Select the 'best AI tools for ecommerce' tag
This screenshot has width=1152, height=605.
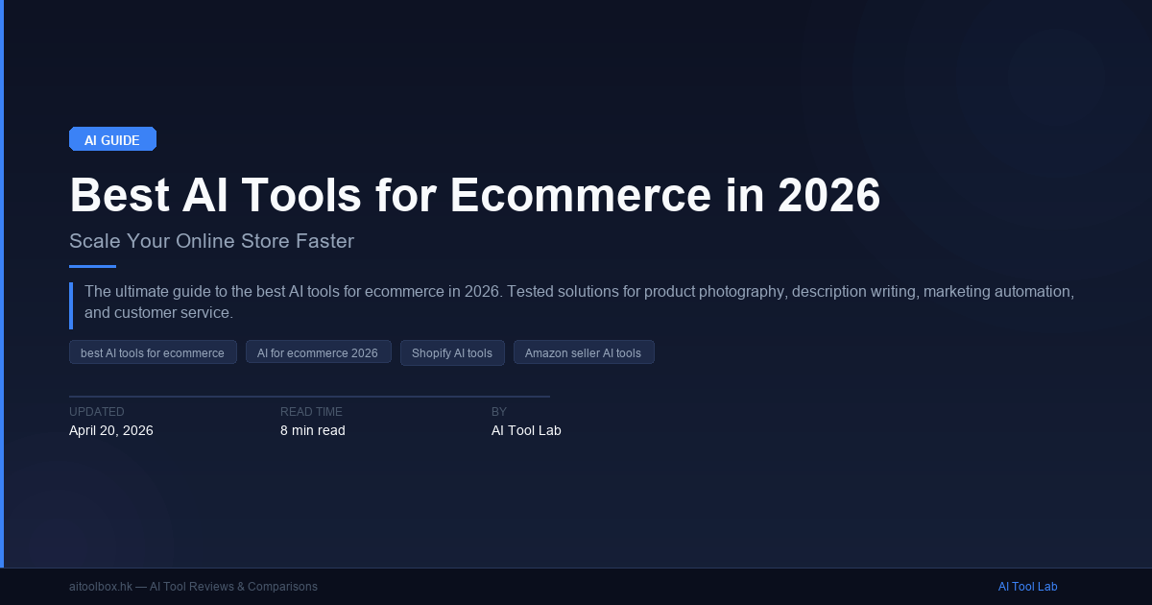click(x=153, y=352)
